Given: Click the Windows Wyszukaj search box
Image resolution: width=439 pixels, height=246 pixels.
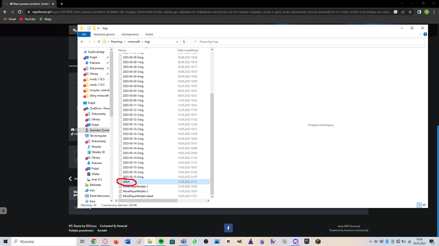Looking at the screenshot, I should (43, 242).
